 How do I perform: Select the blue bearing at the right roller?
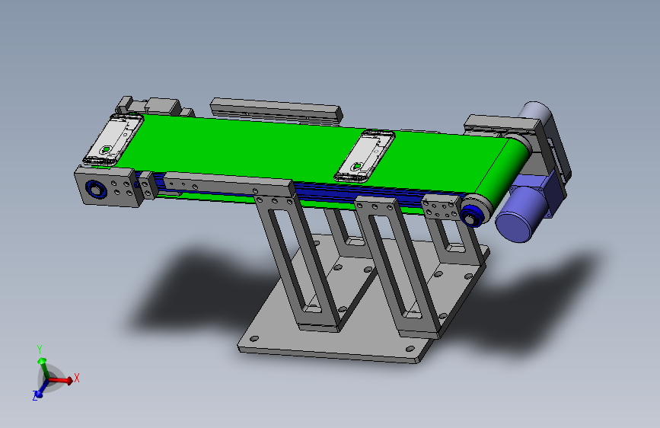point(470,216)
